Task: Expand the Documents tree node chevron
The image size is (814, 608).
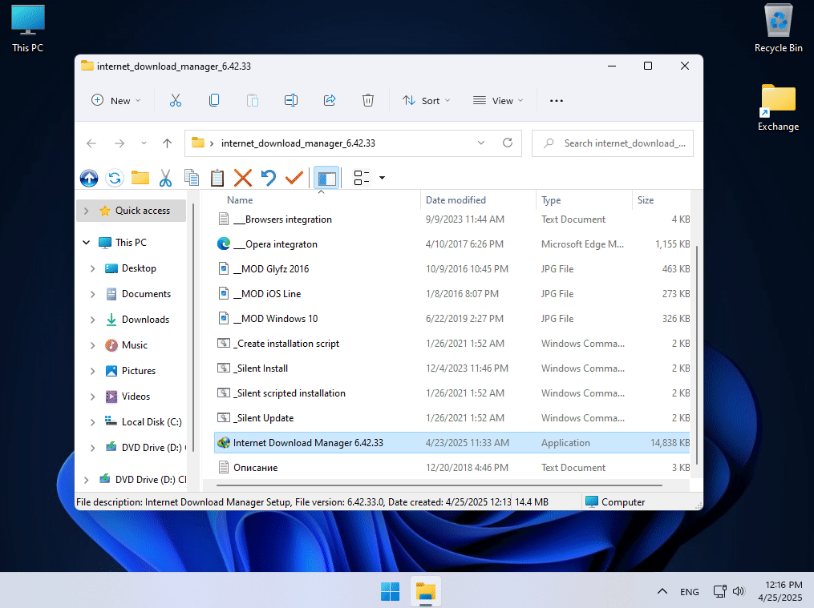Action: pos(92,294)
